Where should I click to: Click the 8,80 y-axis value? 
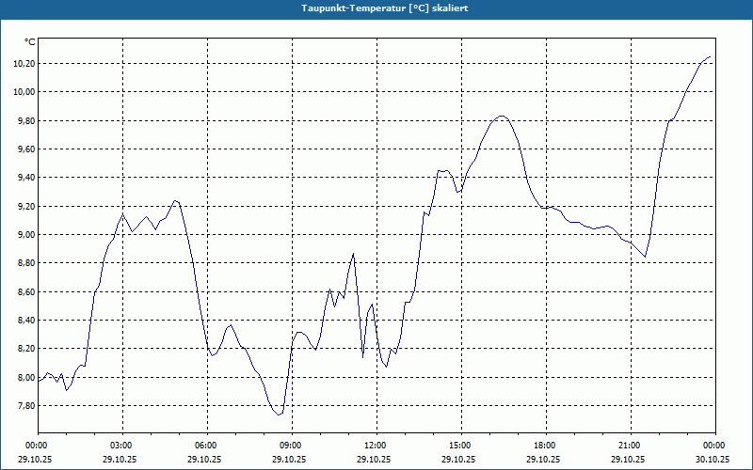(27, 263)
